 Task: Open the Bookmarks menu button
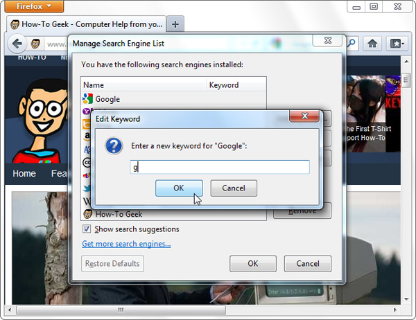click(397, 43)
